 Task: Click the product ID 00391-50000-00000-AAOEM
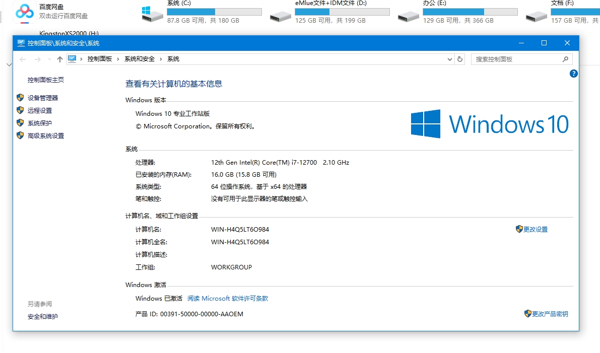click(202, 314)
